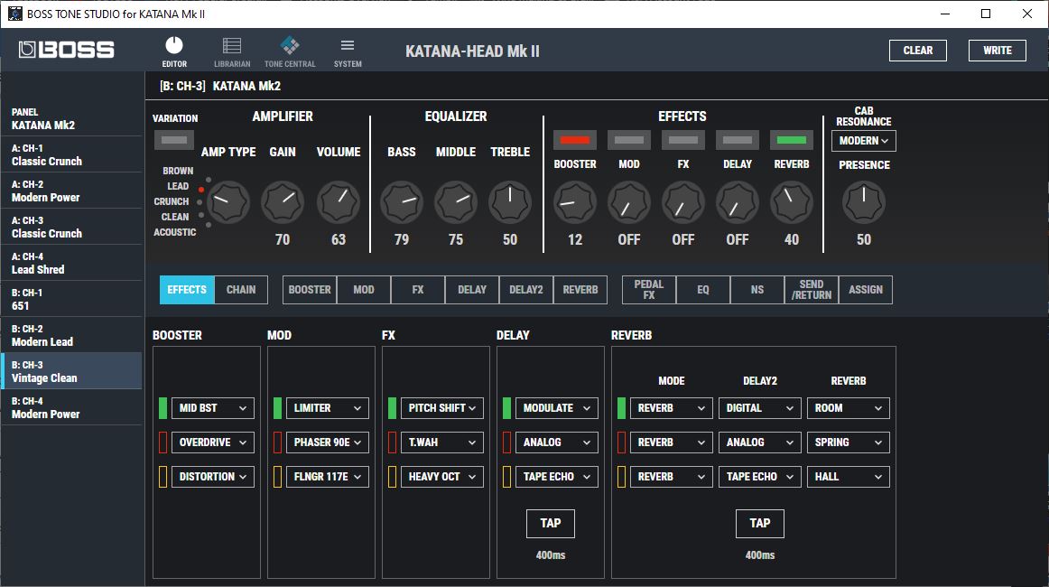Open the NS tab
This screenshot has height=587, width=1049.
[x=757, y=290]
